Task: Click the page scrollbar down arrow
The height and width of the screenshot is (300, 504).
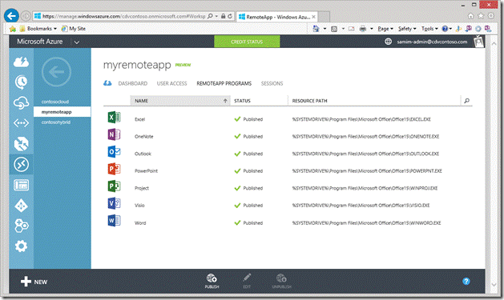Action: coord(494,284)
